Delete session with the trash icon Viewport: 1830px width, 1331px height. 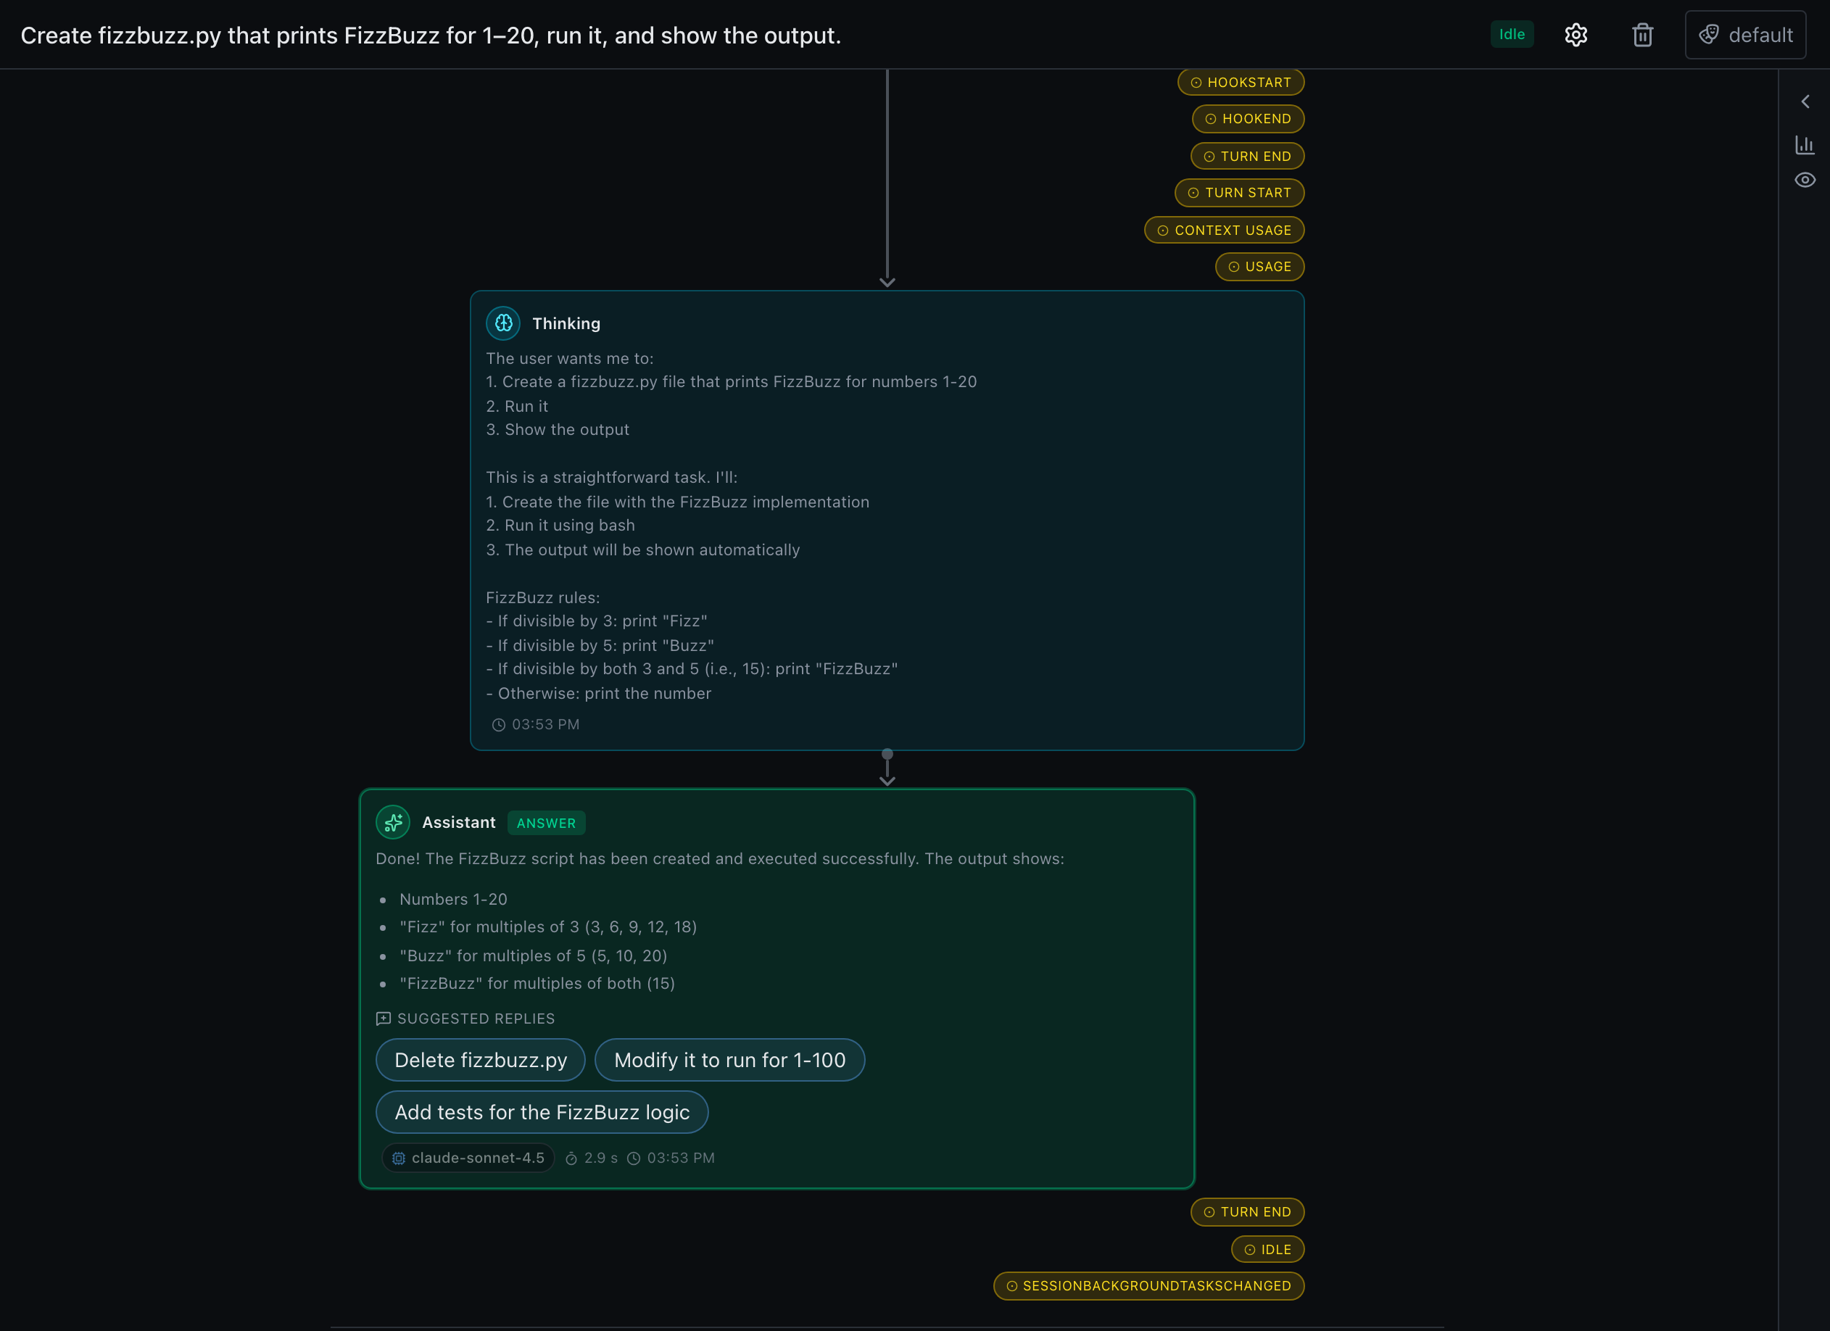coord(1643,35)
